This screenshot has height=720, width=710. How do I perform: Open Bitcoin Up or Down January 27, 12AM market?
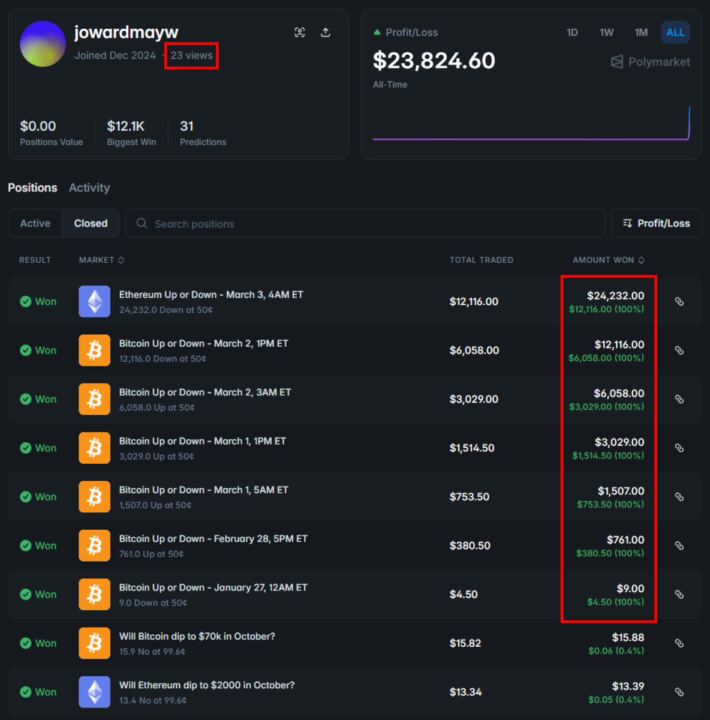coord(213,587)
